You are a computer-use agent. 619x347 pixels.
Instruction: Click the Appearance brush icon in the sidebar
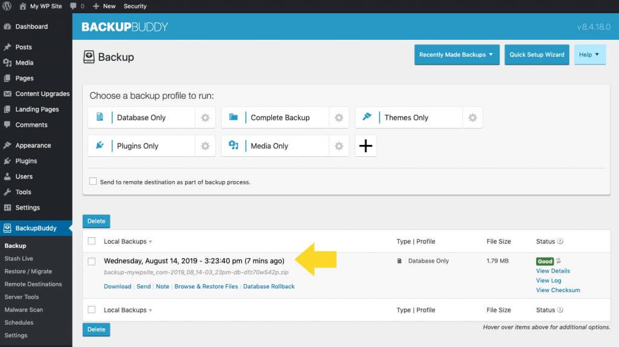(x=7, y=145)
